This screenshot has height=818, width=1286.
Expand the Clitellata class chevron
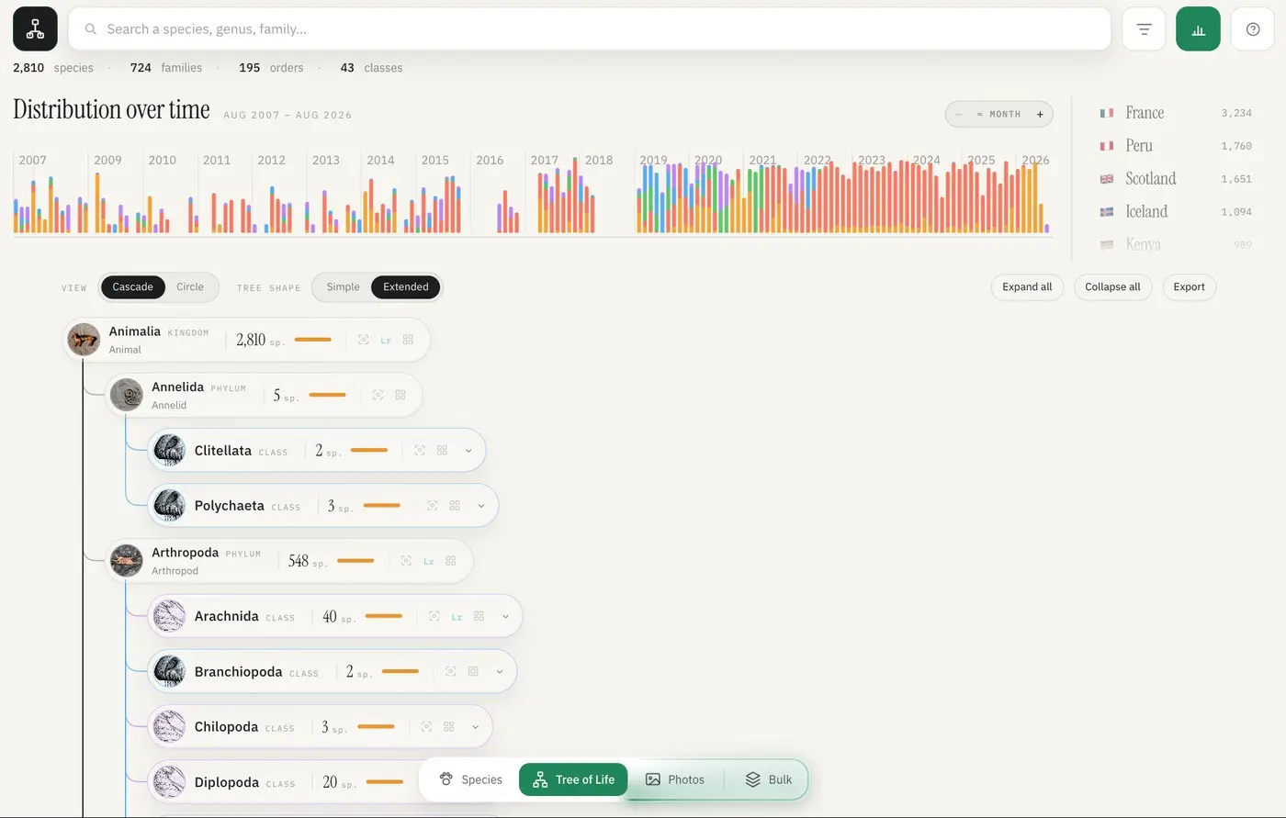click(468, 450)
